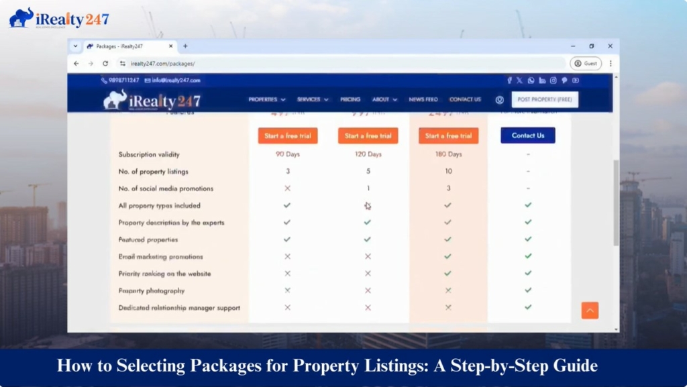Click Post Property (Free) button
Image resolution: width=687 pixels, height=387 pixels.
click(545, 100)
